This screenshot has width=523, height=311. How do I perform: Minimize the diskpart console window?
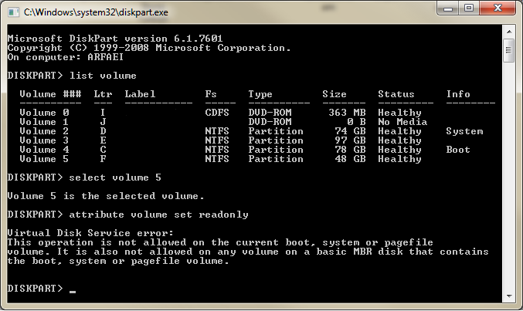click(448, 8)
